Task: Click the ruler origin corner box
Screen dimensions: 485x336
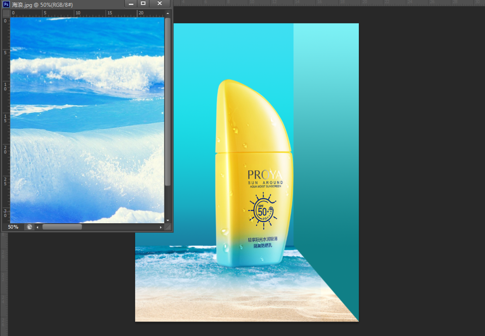Action: pyautogui.click(x=6, y=13)
